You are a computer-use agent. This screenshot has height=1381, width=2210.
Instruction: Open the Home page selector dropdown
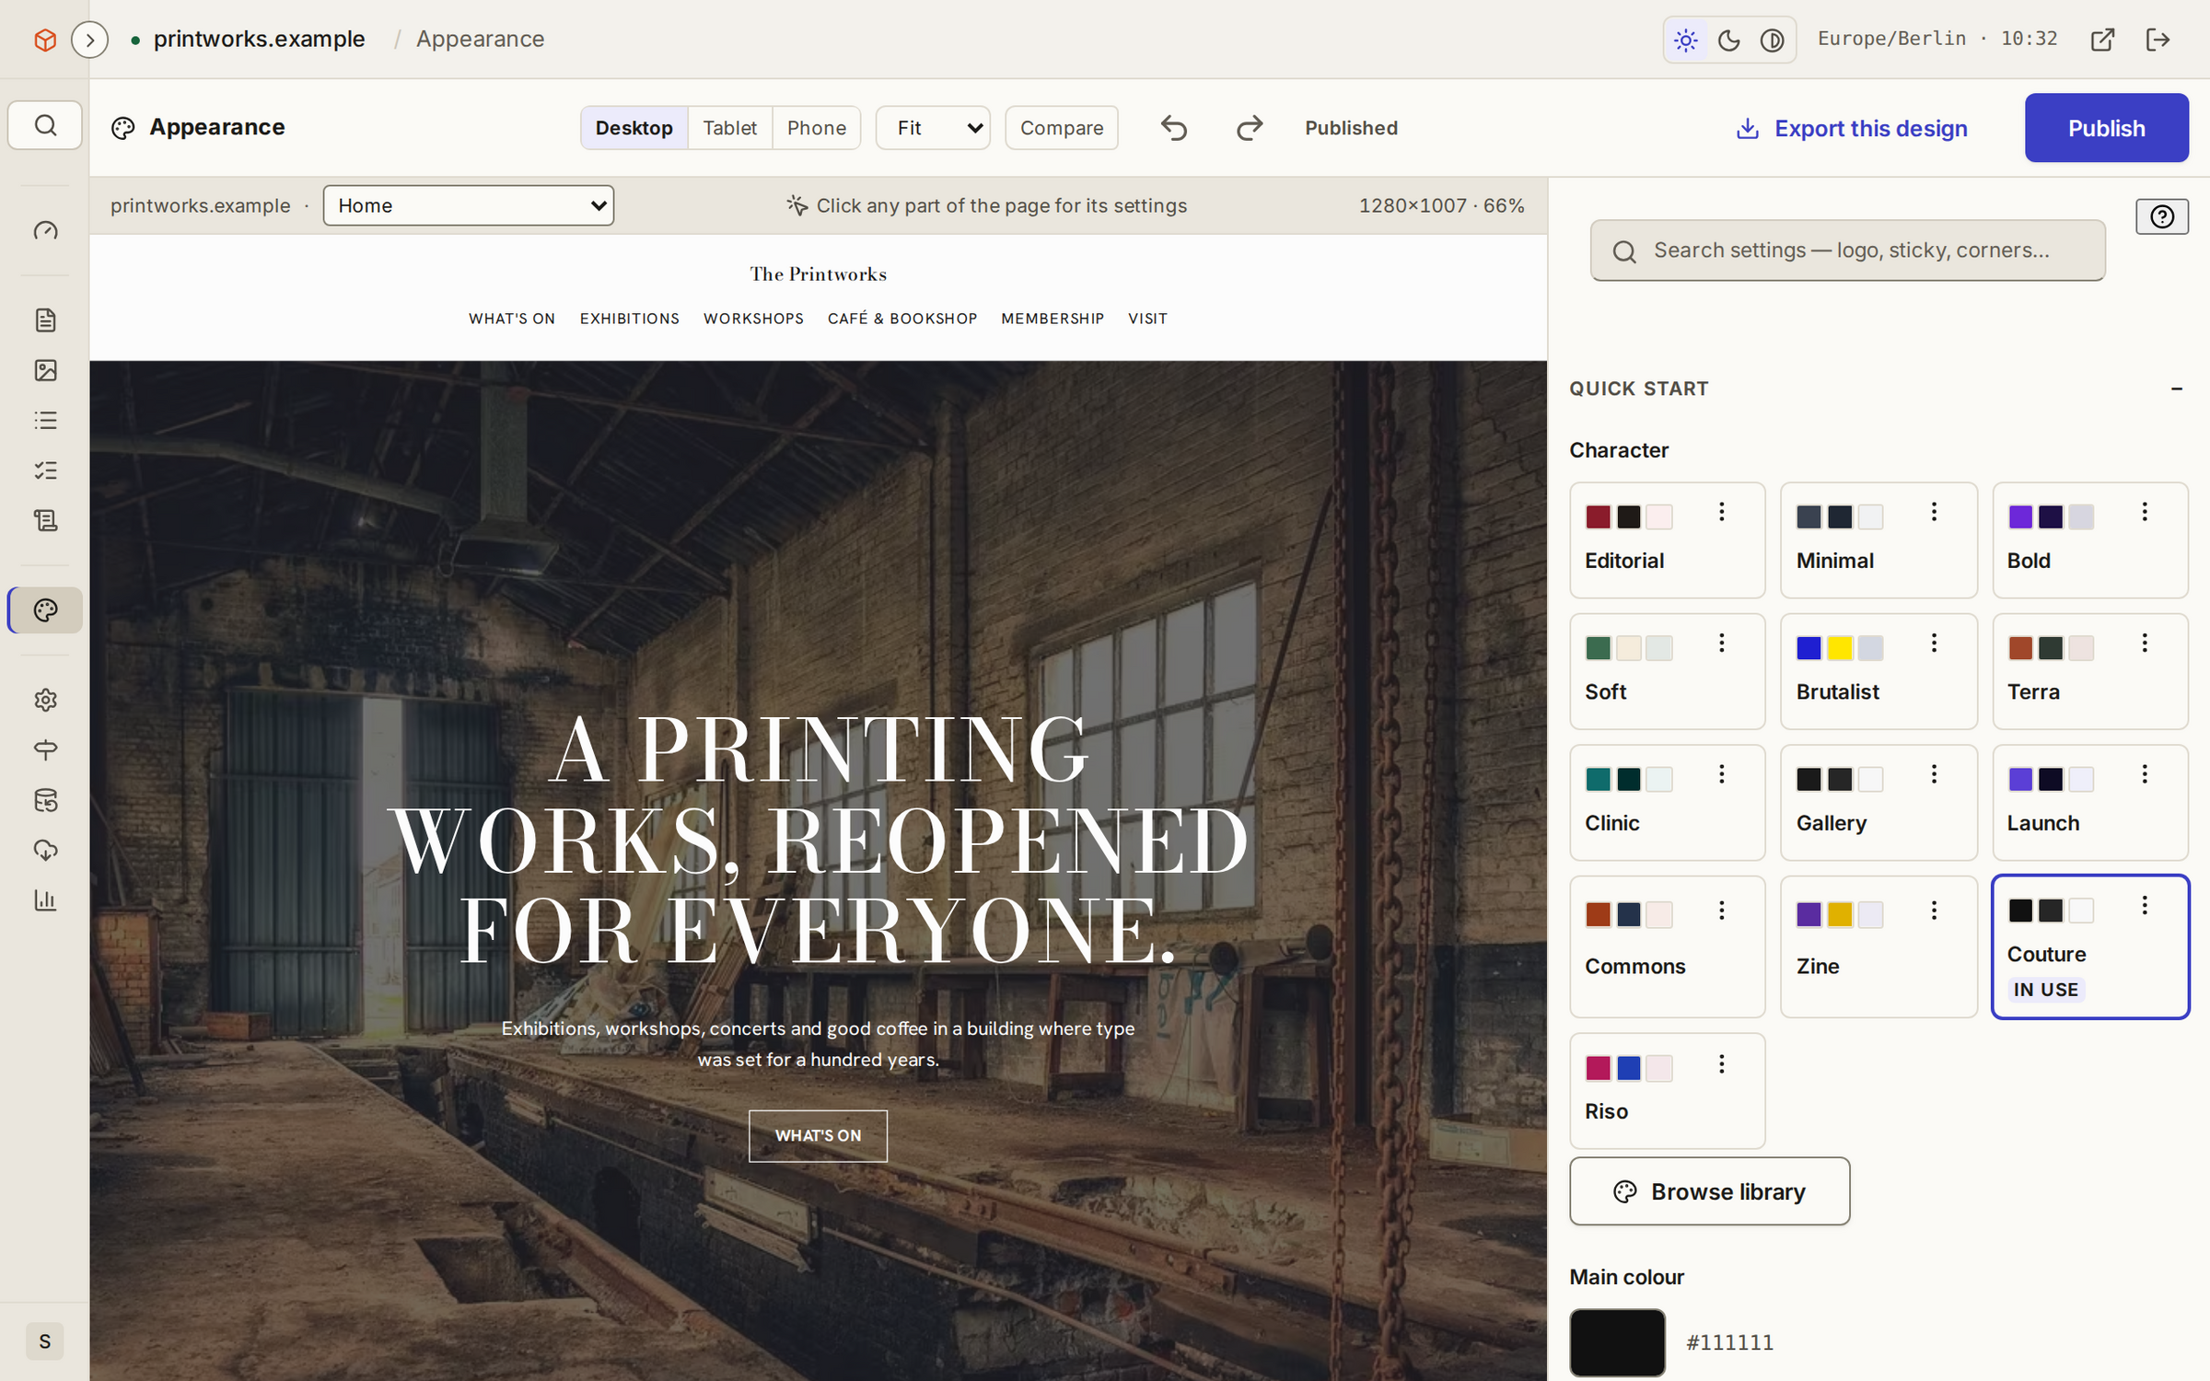click(468, 205)
